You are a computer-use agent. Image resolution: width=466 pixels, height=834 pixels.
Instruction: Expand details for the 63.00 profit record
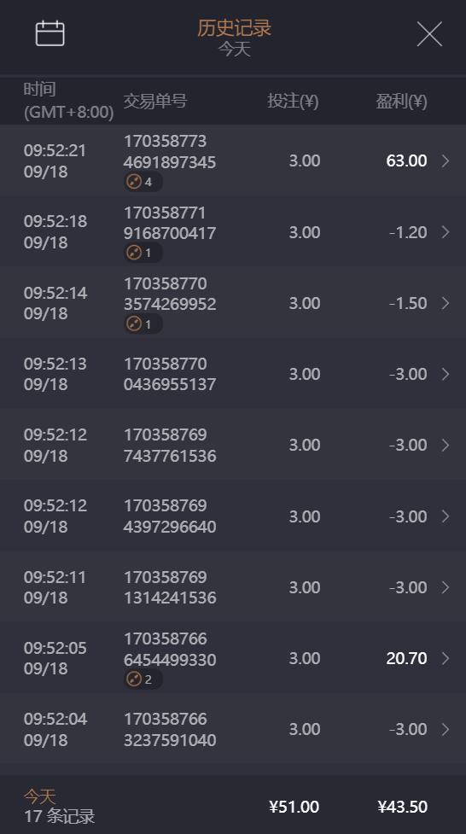[446, 160]
